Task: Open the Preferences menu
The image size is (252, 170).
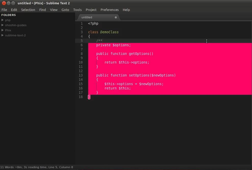Action: [110, 10]
